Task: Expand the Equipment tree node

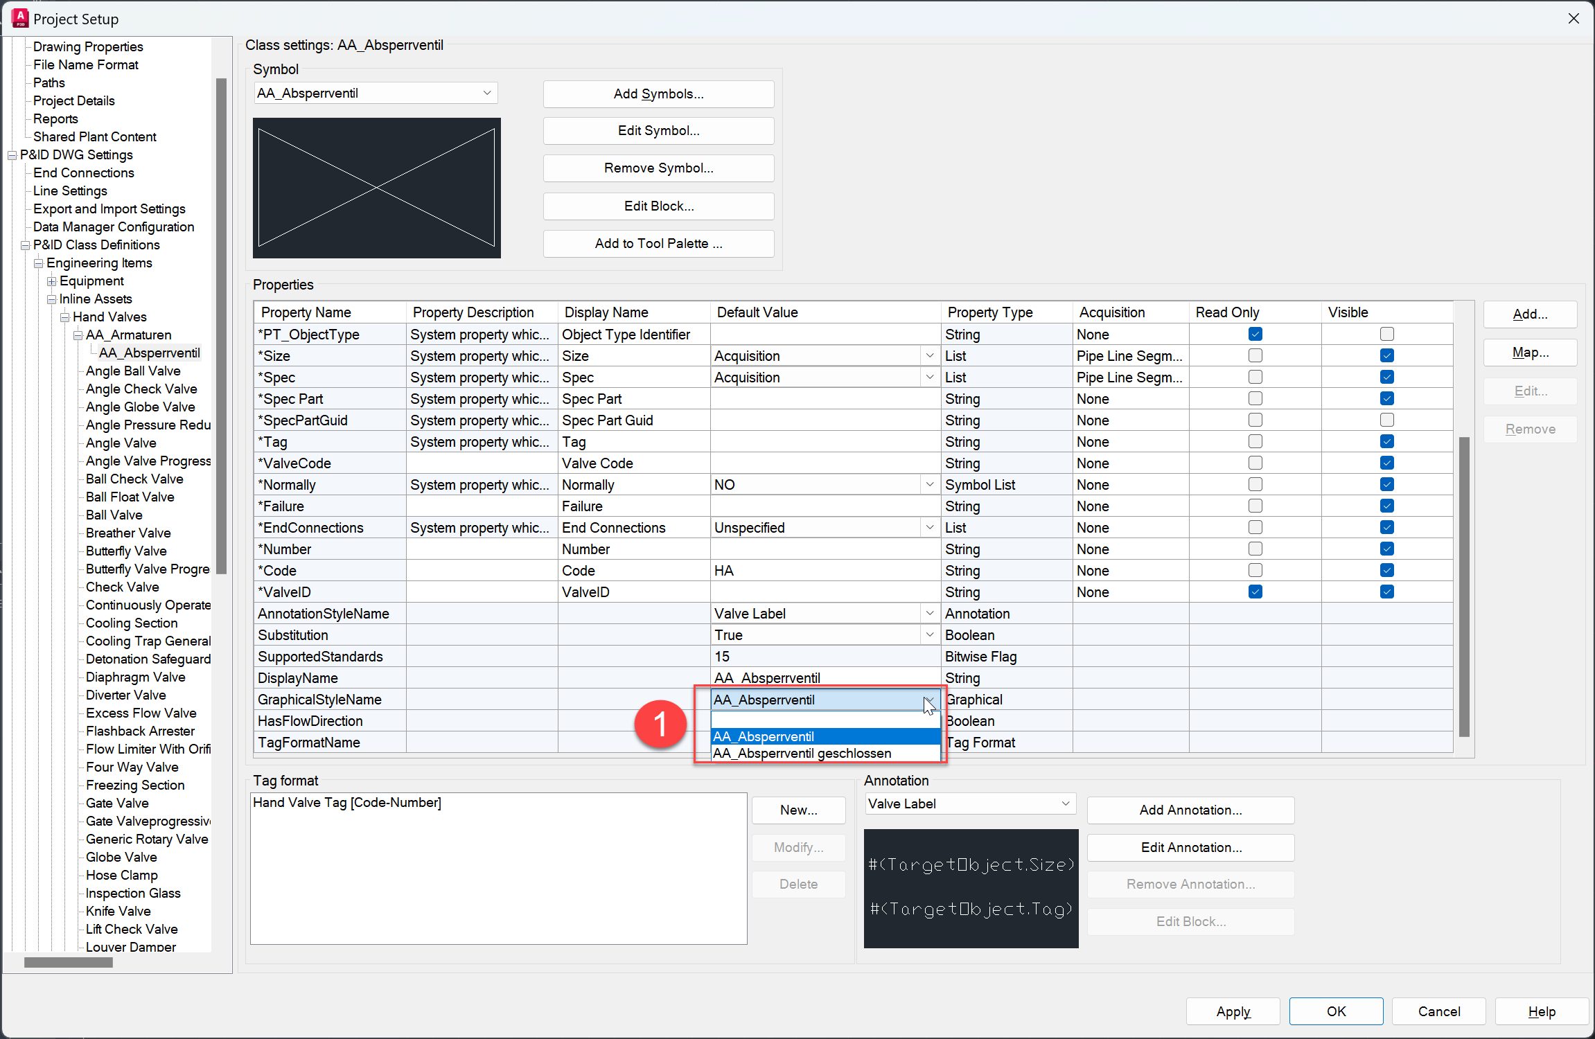Action: click(x=52, y=281)
